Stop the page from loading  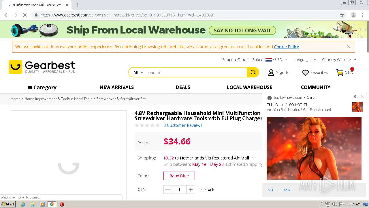(25, 15)
